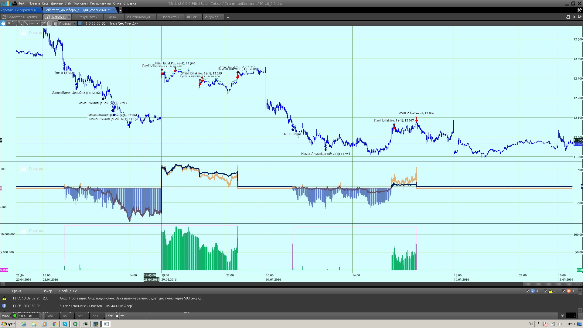Add a new tab with plus button

(x=122, y=316)
